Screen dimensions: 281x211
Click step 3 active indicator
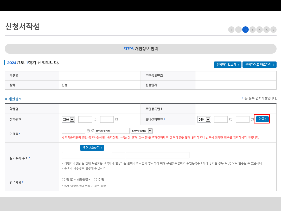(245, 30)
